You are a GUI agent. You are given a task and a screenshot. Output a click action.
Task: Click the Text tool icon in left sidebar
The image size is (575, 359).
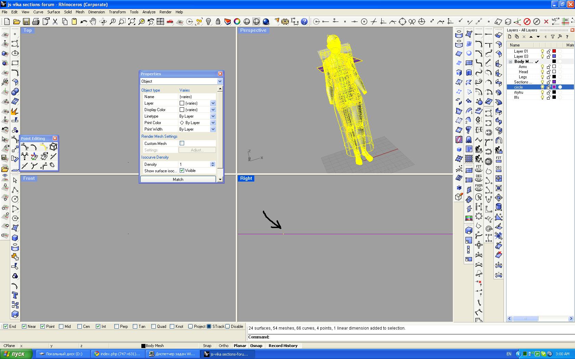coord(15,295)
